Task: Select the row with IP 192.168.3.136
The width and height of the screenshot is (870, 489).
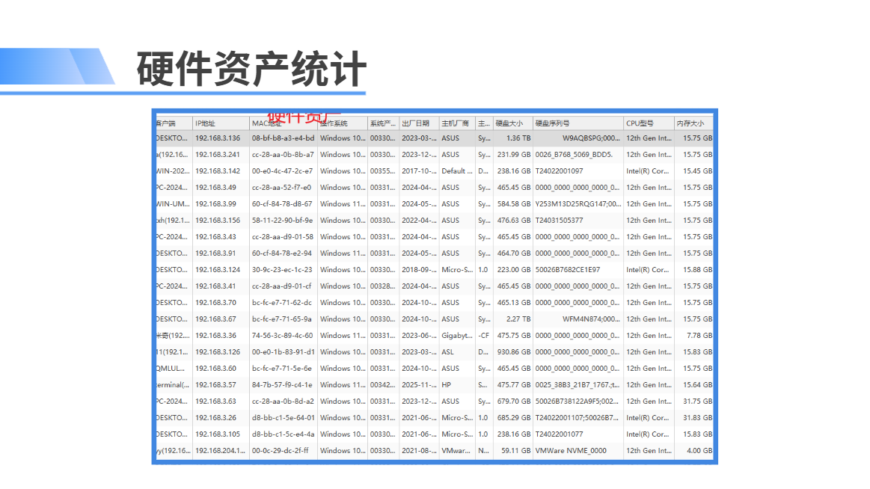Action: (x=435, y=138)
